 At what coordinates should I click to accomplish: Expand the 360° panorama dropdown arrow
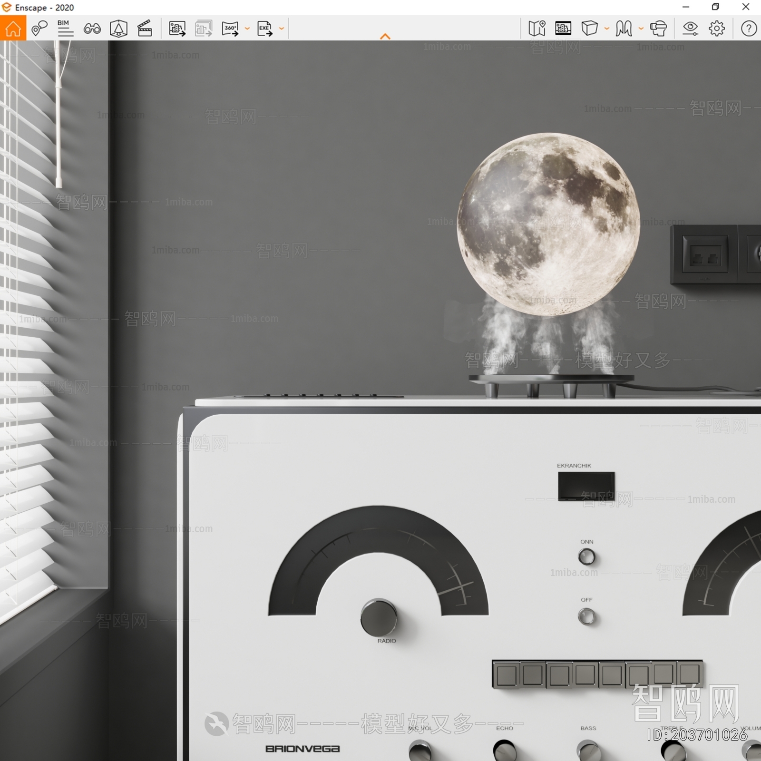[247, 29]
